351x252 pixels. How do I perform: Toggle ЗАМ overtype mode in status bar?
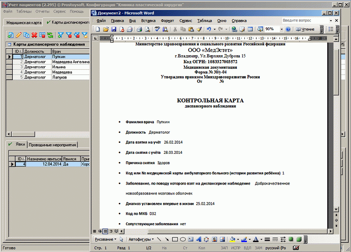tap(258, 248)
